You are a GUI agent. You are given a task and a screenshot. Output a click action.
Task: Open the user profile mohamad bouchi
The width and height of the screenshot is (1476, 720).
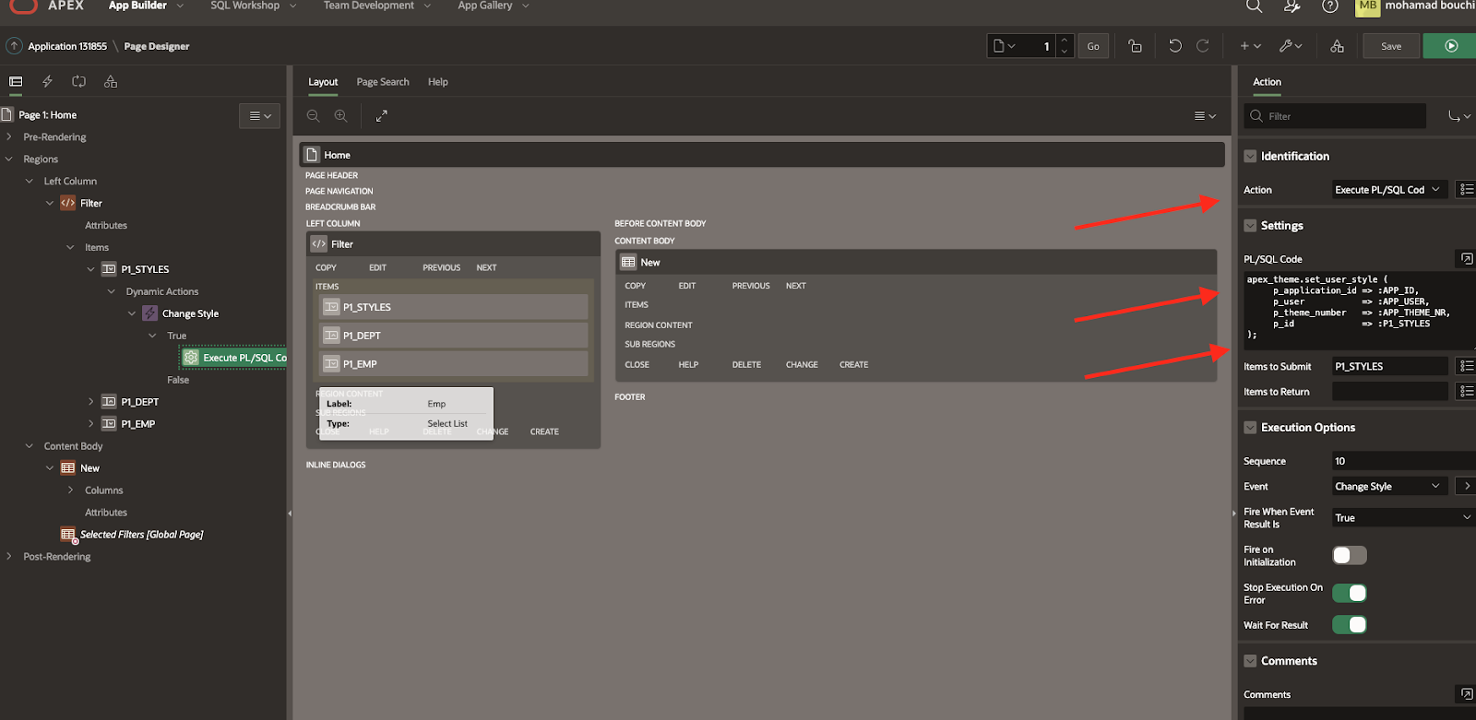click(1415, 6)
